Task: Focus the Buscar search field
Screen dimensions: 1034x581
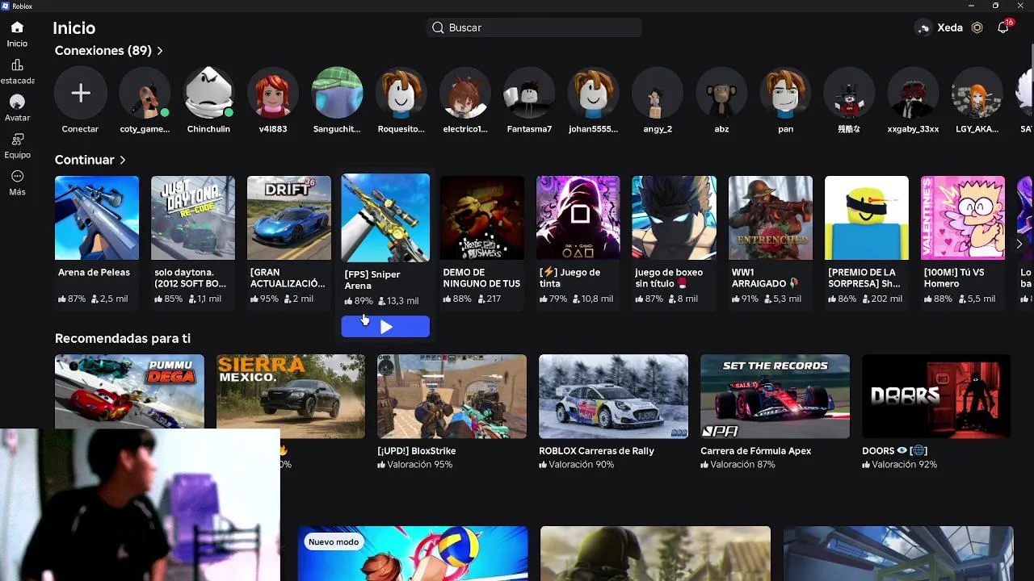Action: pyautogui.click(x=534, y=27)
